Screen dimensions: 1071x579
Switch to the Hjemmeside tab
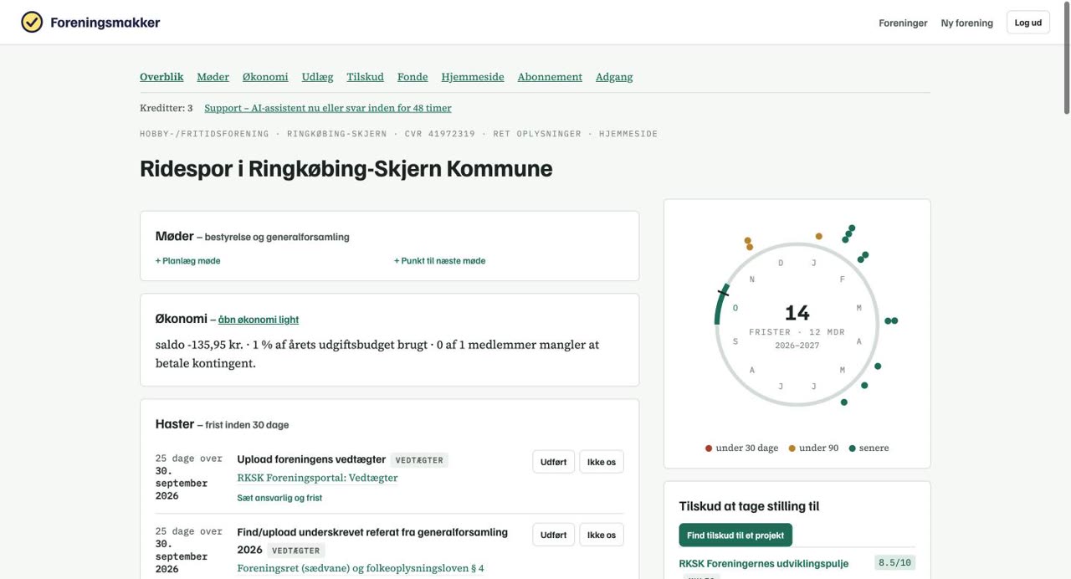(x=473, y=77)
